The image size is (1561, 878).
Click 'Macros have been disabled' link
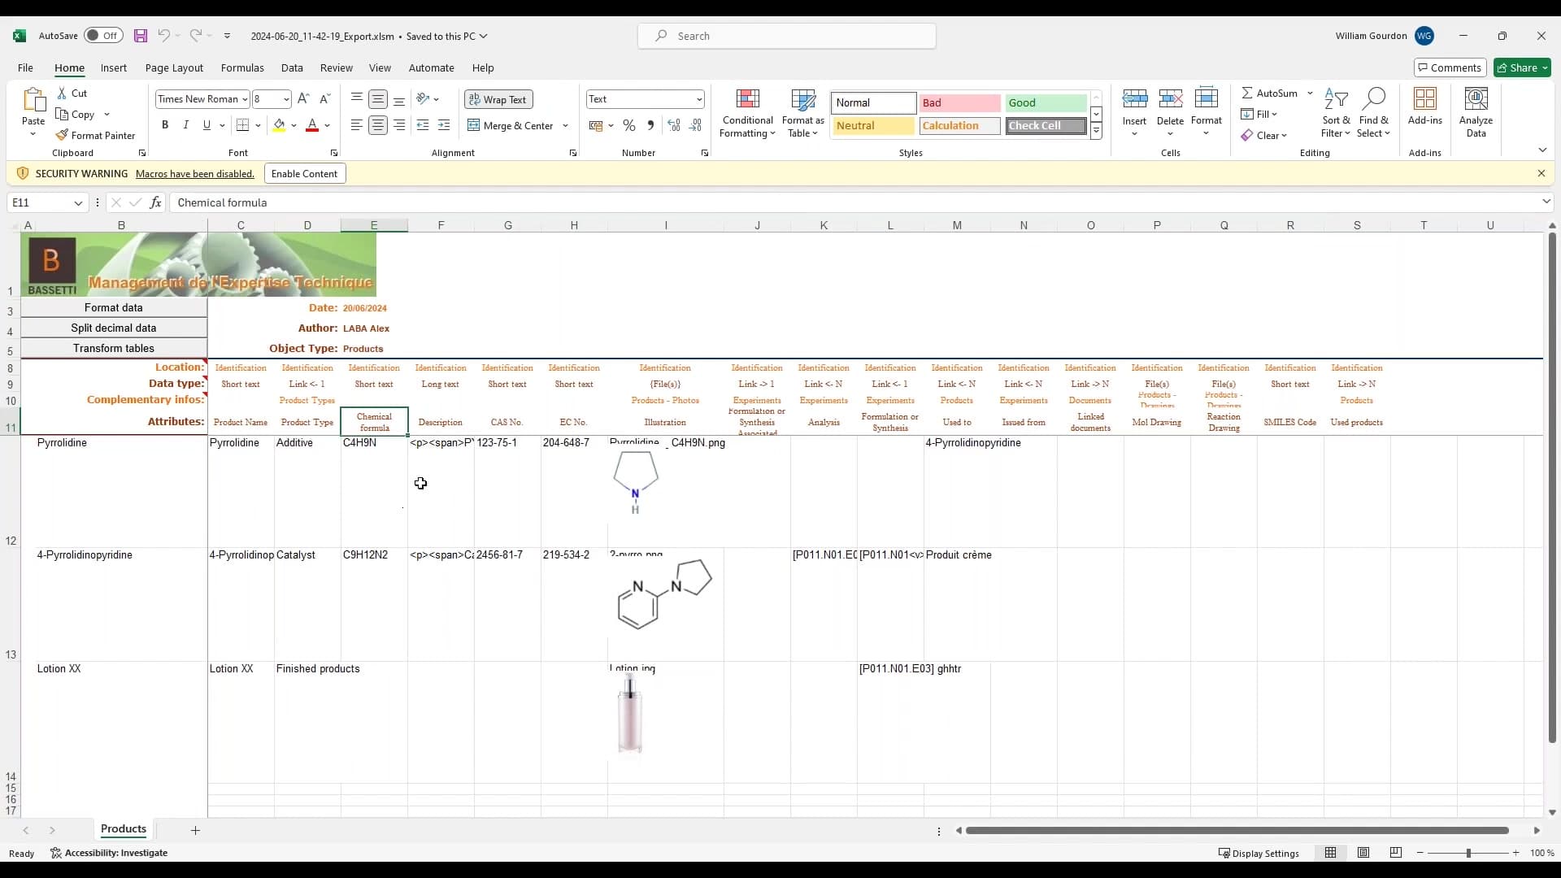(195, 174)
